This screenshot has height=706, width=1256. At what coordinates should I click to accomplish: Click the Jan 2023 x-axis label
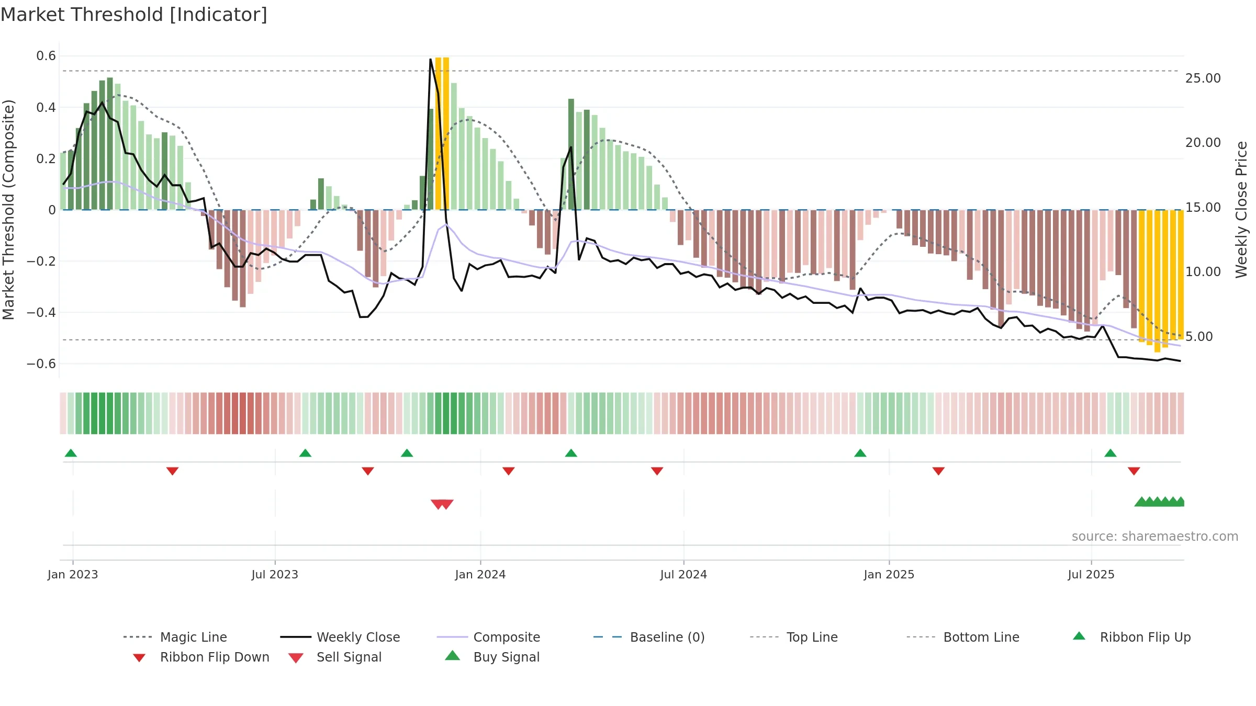[x=73, y=574]
